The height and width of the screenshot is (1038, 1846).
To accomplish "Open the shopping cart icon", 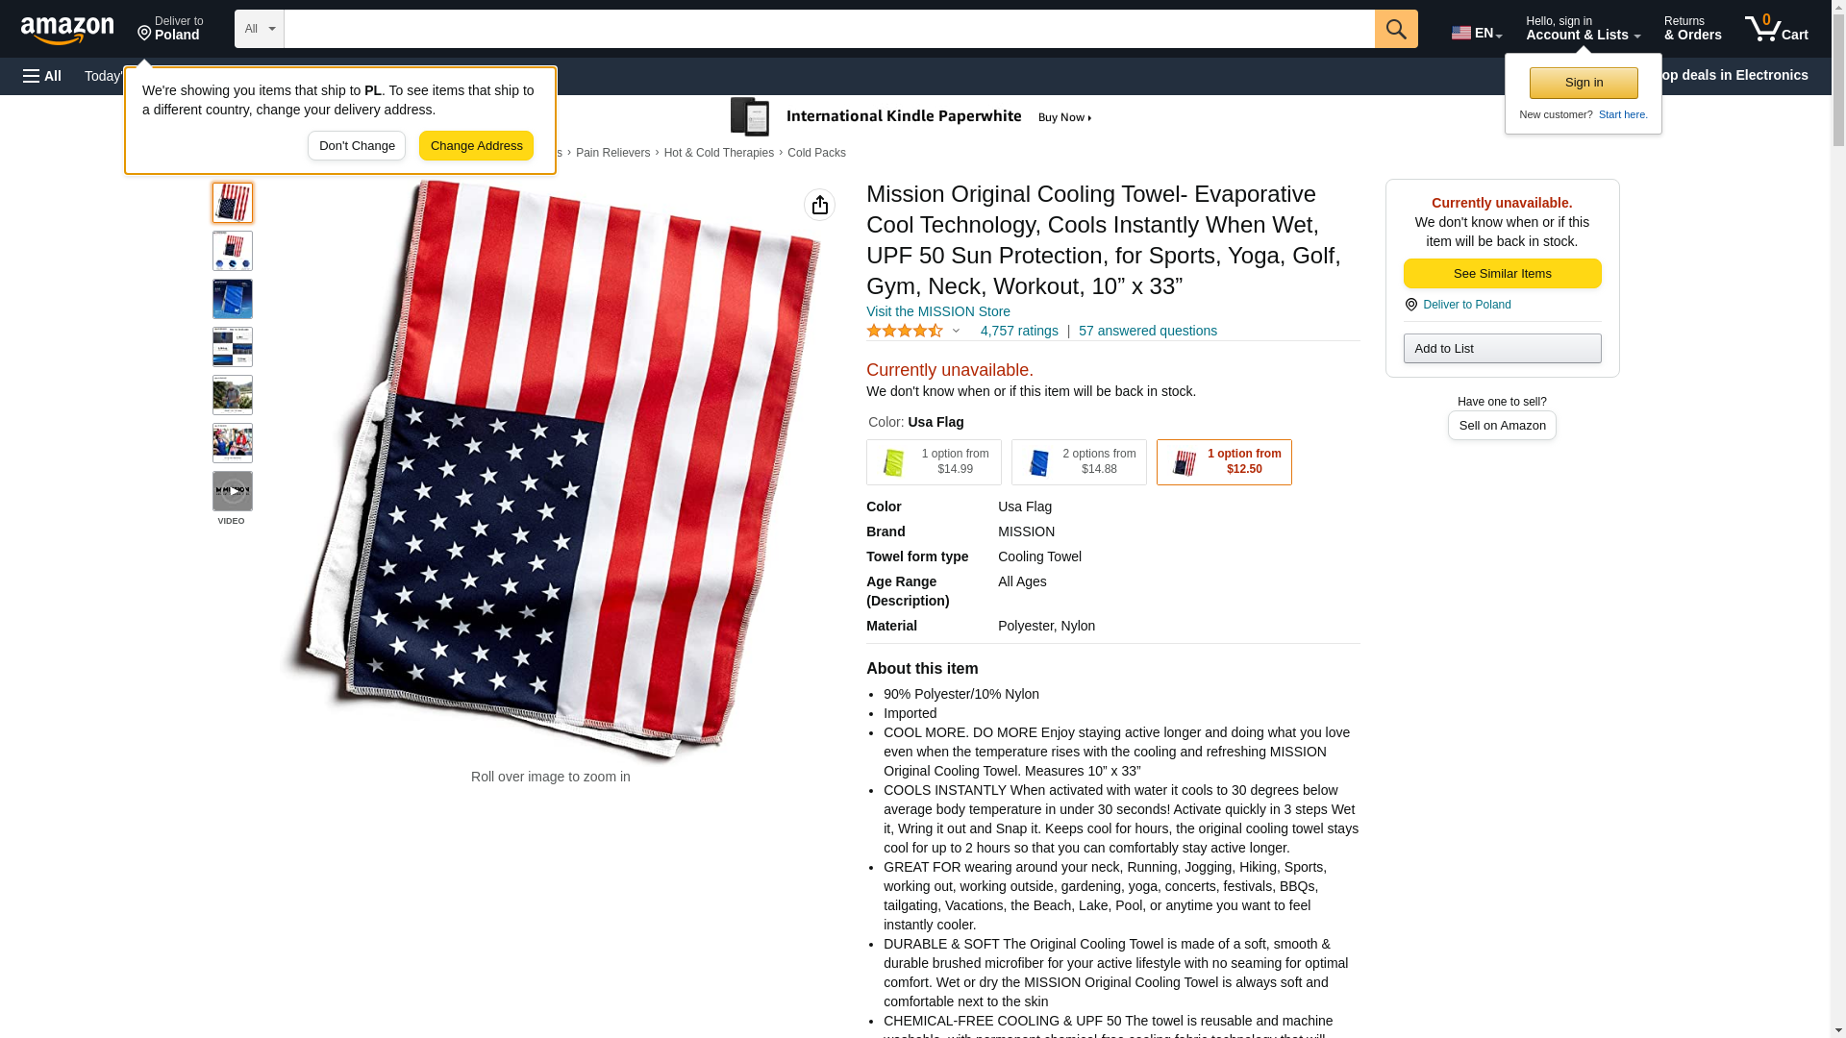I will tap(1776, 29).
